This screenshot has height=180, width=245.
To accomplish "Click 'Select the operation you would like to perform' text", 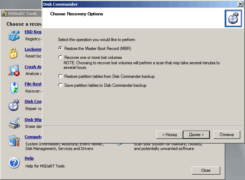I will (97, 40).
